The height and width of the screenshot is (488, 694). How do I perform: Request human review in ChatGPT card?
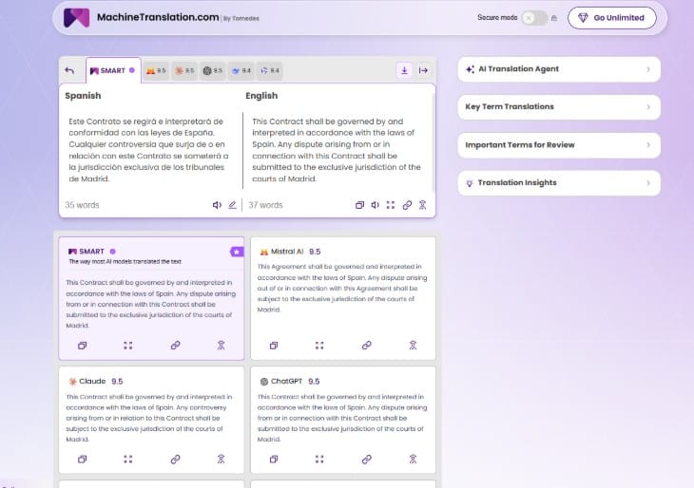413,460
